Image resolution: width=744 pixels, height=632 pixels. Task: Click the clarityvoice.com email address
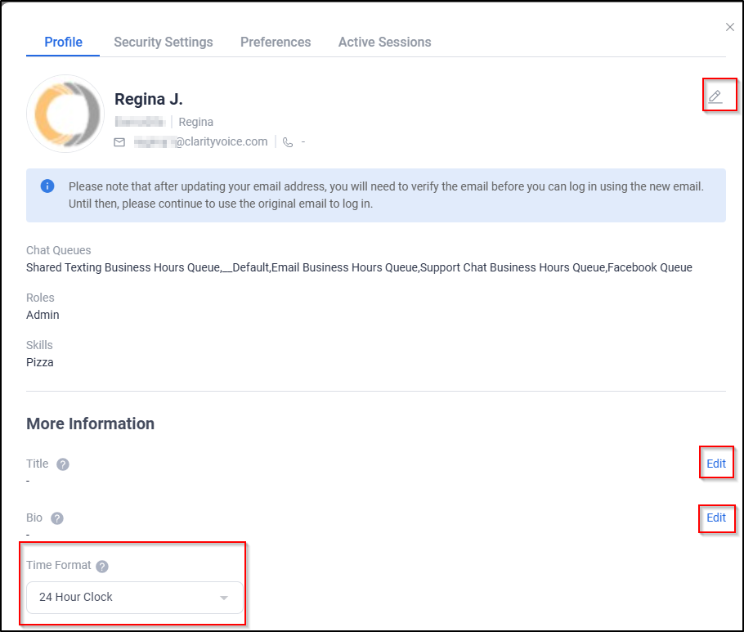point(201,142)
